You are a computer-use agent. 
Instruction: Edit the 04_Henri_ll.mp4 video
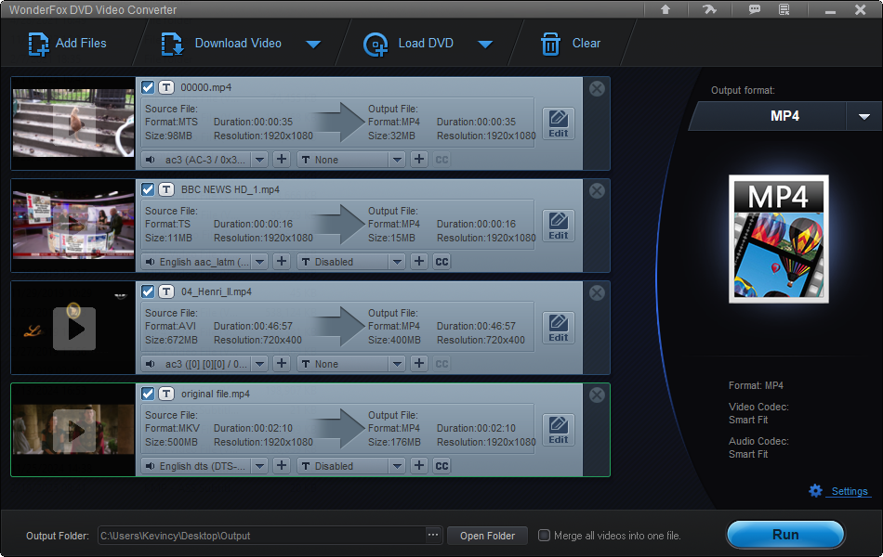(x=559, y=328)
